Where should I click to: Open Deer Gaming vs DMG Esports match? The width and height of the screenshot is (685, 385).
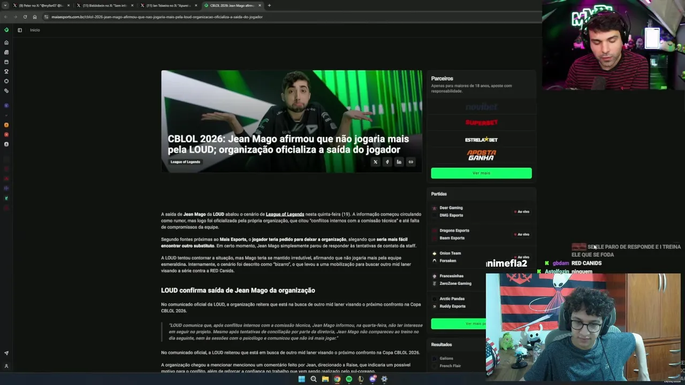[481, 211]
